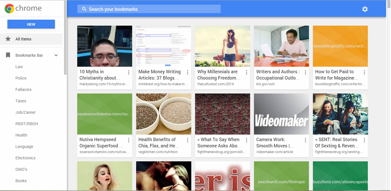
Task: Open menu for Health Benefits of Chia card
Action: click(188, 140)
